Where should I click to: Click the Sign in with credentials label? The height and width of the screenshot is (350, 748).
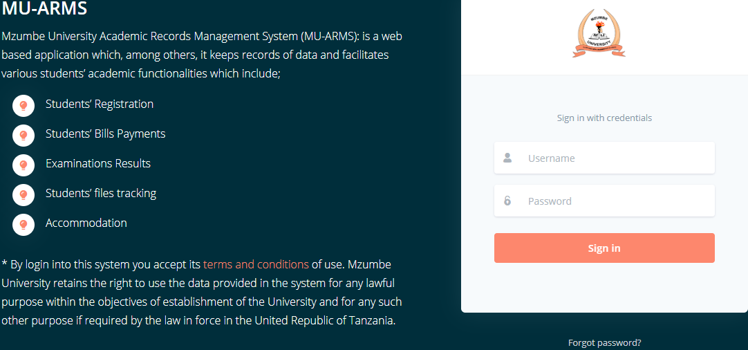click(x=604, y=118)
